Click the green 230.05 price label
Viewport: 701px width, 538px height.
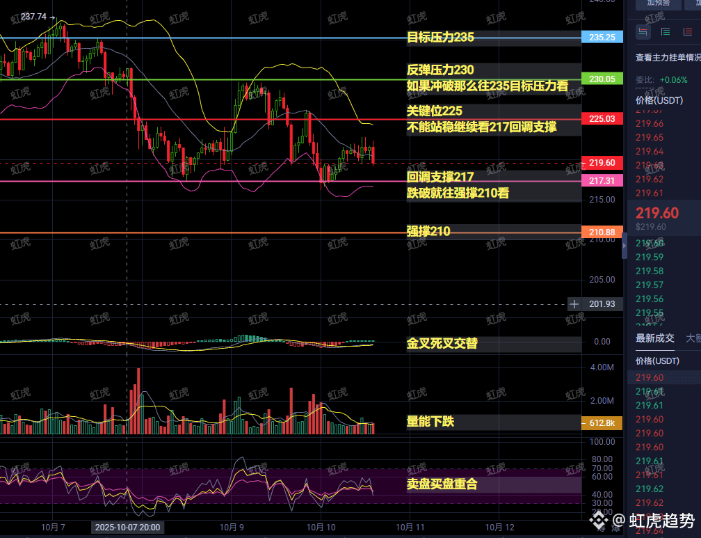pos(602,79)
